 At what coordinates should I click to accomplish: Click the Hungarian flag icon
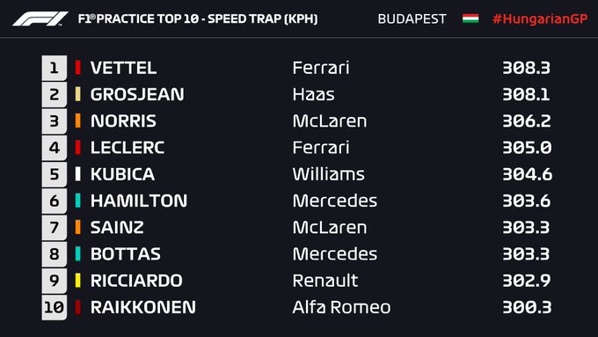(470, 18)
